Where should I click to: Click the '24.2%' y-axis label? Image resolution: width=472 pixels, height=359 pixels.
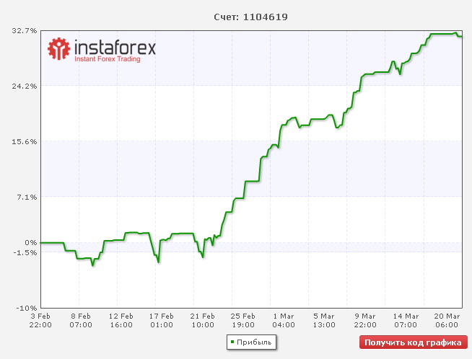coord(25,87)
